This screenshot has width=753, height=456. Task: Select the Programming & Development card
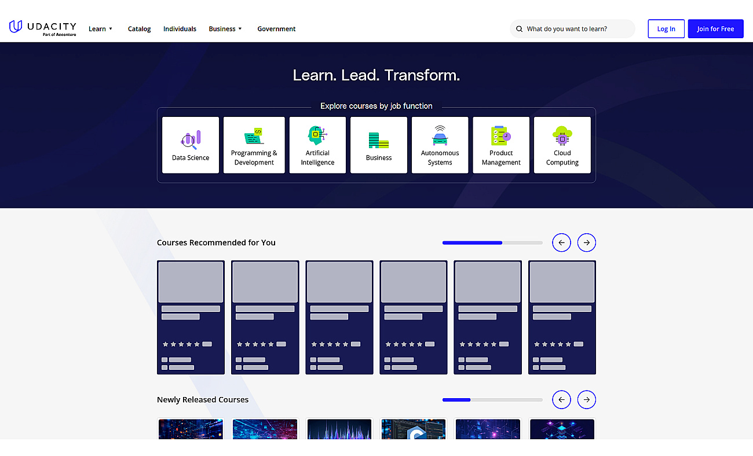254,145
